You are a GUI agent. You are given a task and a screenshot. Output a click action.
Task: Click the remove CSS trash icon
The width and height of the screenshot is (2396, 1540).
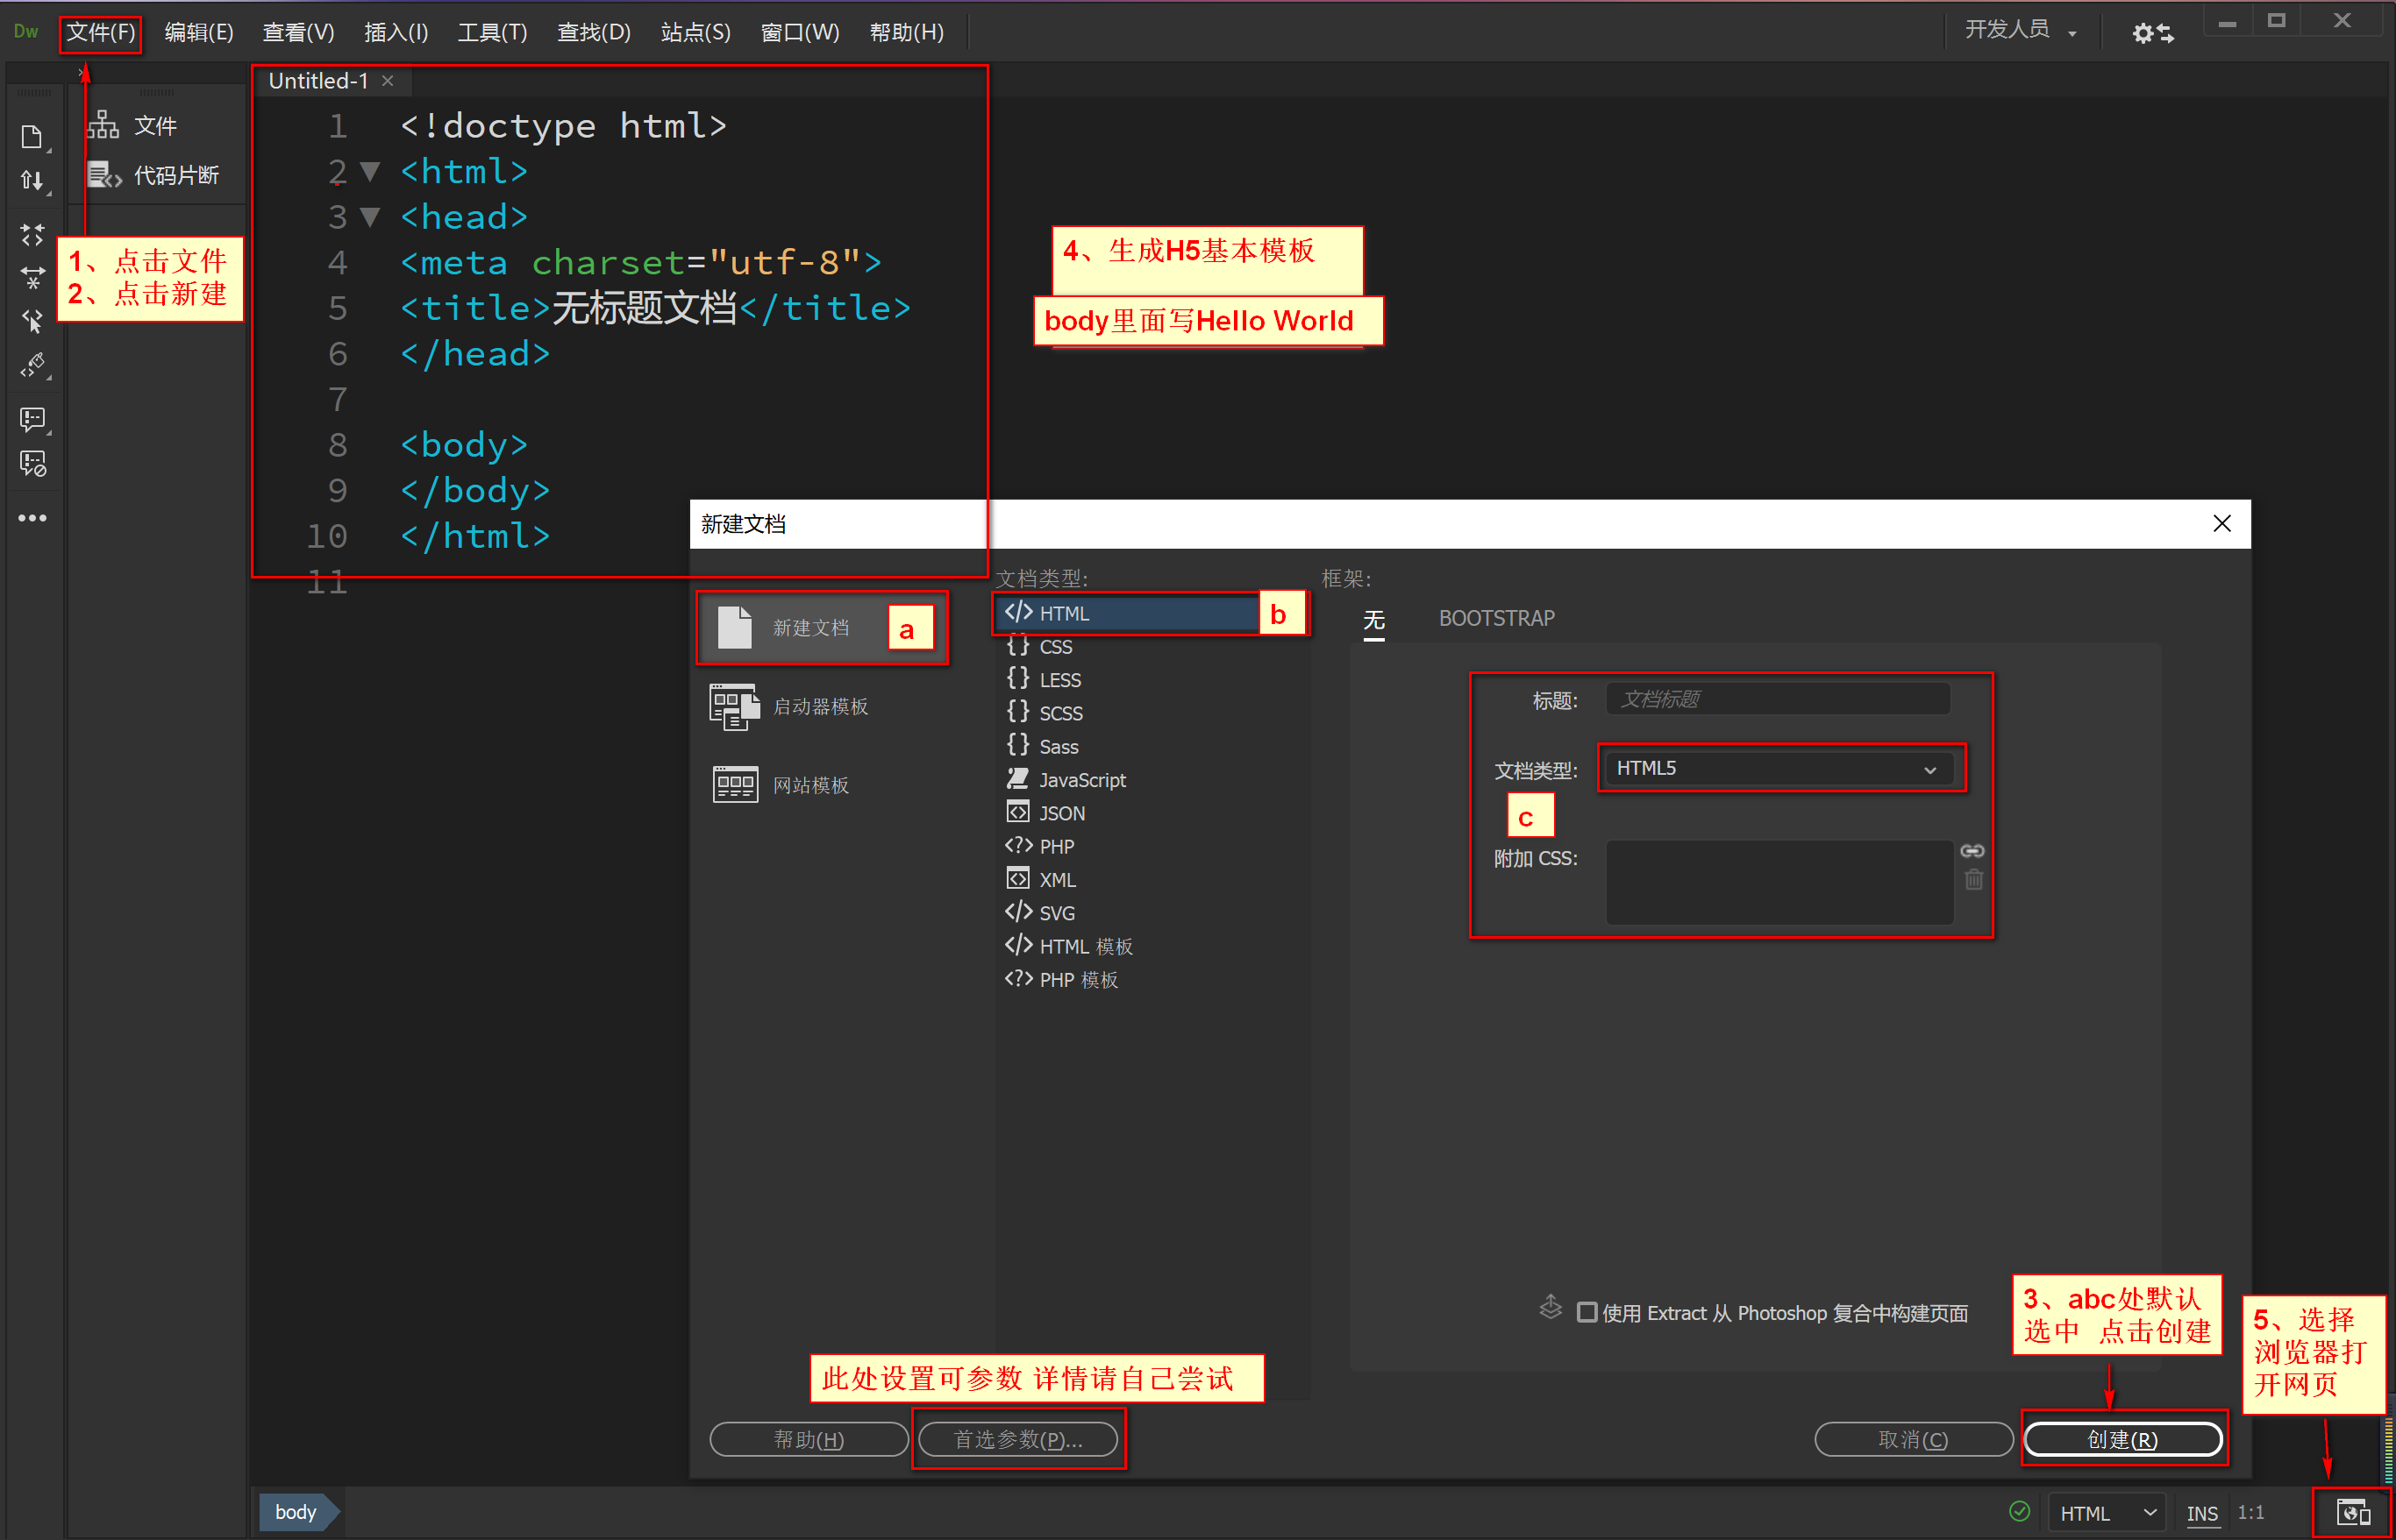click(x=1972, y=880)
